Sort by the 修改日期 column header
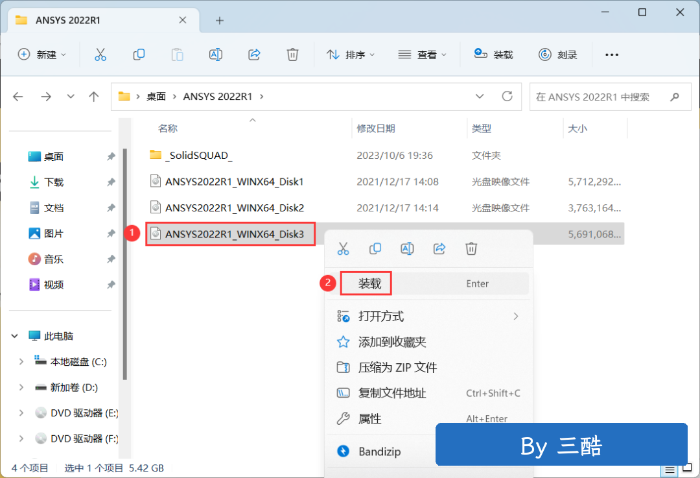This screenshot has width=700, height=478. coord(376,128)
